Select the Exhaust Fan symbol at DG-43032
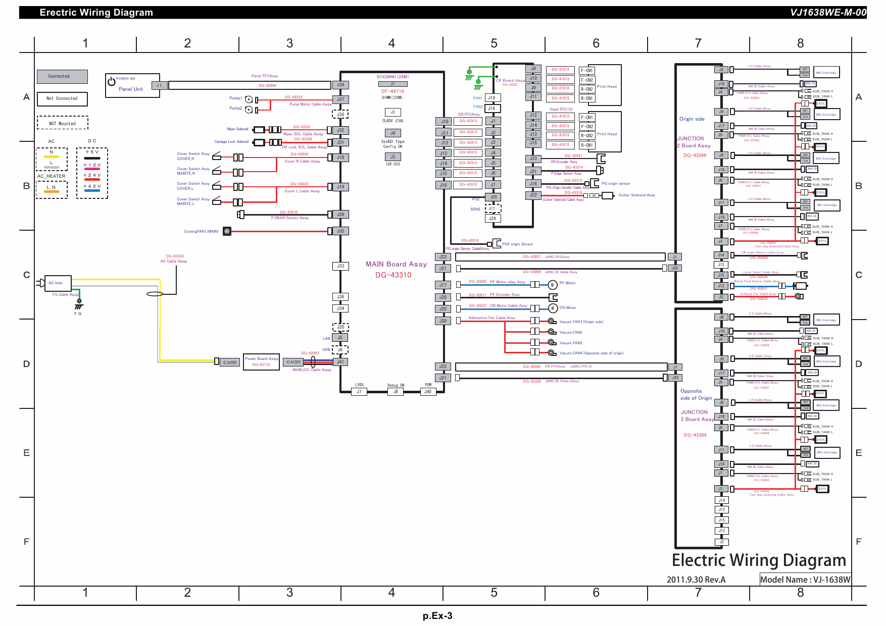 click(x=799, y=296)
